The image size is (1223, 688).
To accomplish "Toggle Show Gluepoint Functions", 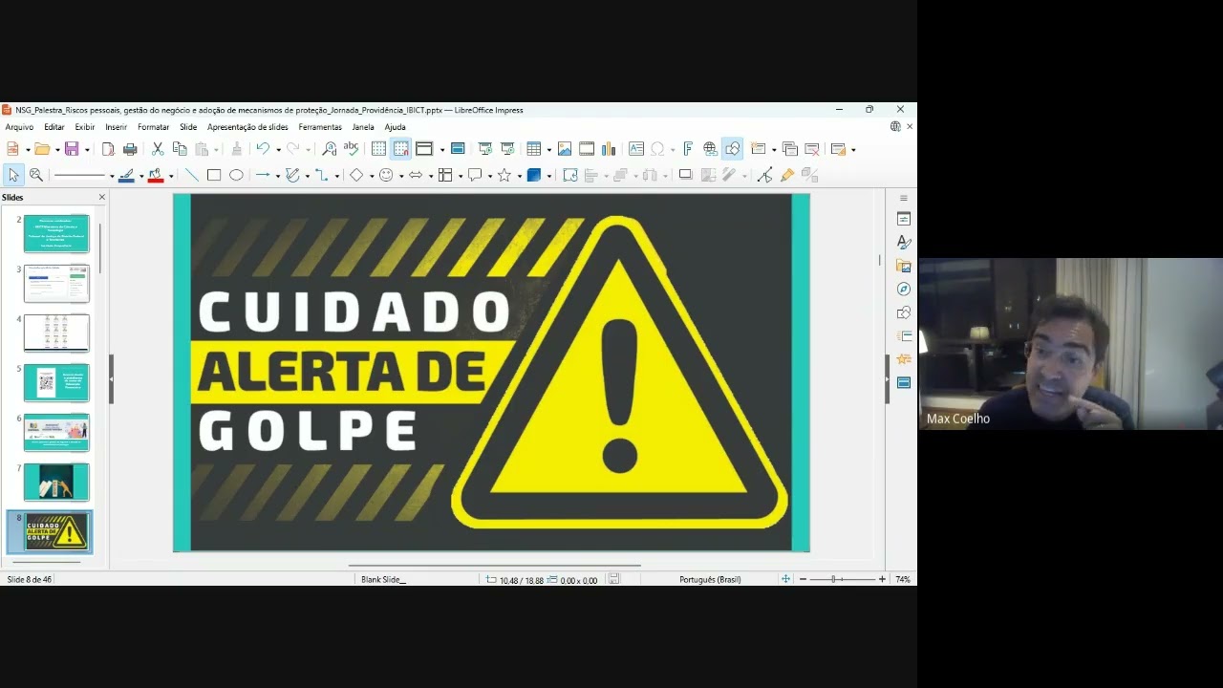I will pyautogui.click(x=787, y=175).
